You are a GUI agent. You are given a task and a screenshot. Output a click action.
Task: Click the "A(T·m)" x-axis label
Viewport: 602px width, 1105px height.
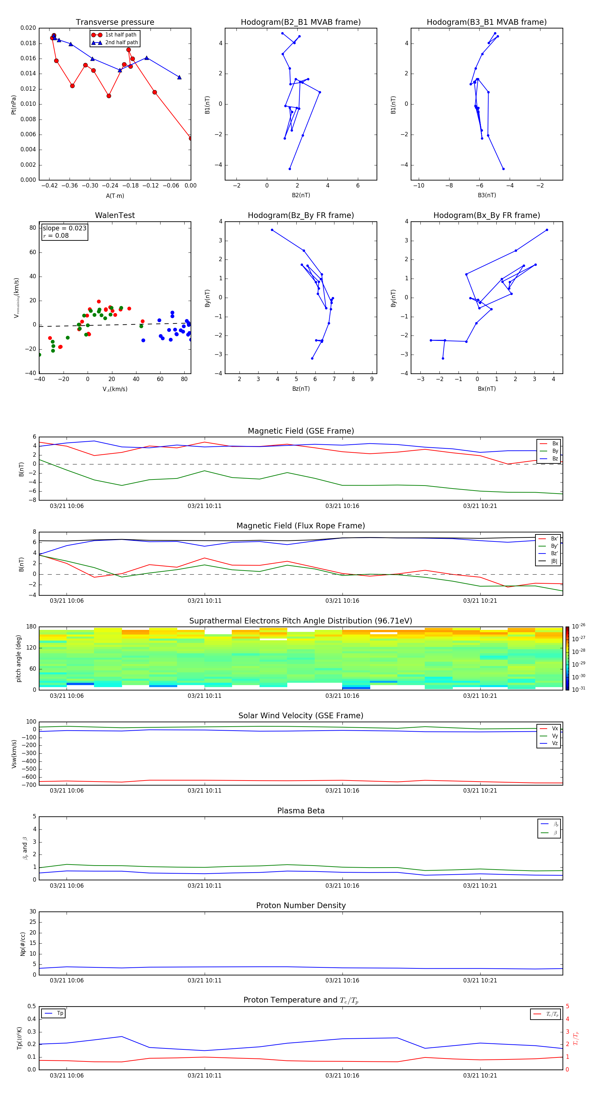(115, 196)
